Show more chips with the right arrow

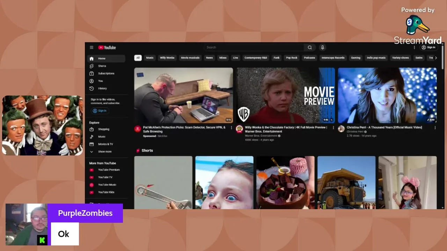(x=435, y=58)
